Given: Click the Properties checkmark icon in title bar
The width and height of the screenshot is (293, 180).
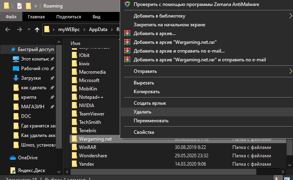Looking at the screenshot, I should click(x=20, y=6).
